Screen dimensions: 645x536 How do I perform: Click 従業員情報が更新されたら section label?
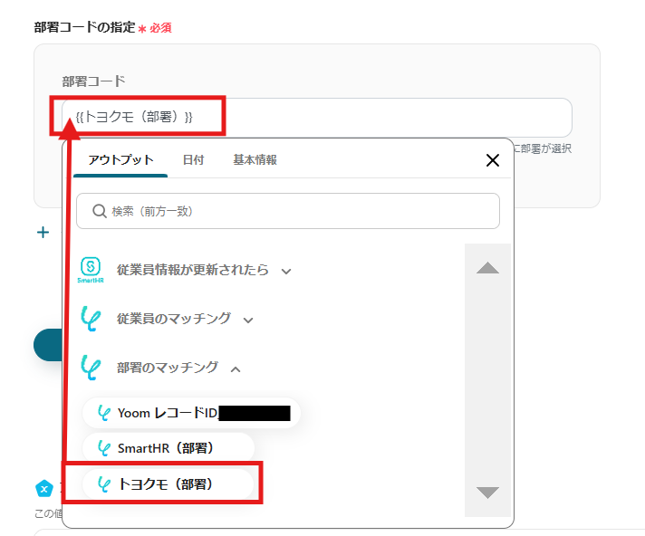tap(193, 270)
